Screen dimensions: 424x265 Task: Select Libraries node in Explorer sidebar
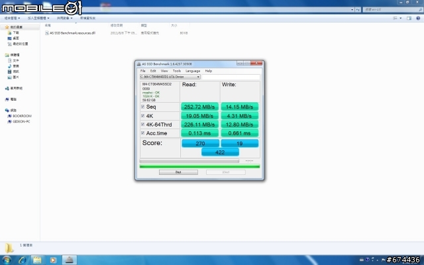12,55
